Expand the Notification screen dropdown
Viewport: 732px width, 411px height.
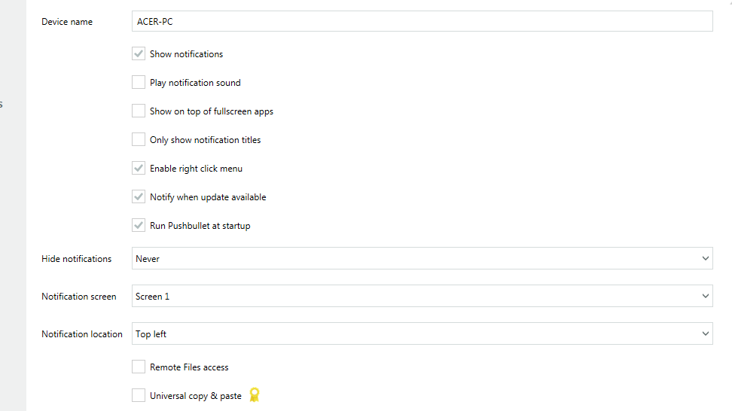(422, 296)
